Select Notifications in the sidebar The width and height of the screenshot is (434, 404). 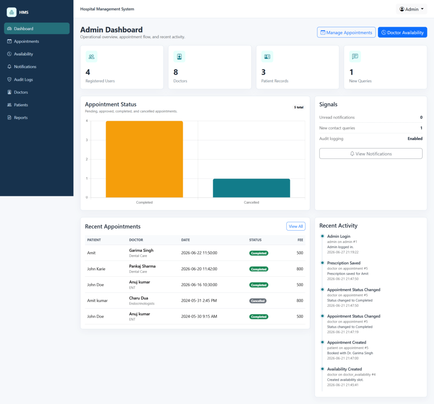pos(37,67)
